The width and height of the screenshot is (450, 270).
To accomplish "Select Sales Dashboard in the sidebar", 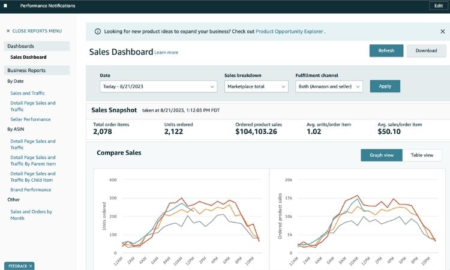I will point(28,57).
